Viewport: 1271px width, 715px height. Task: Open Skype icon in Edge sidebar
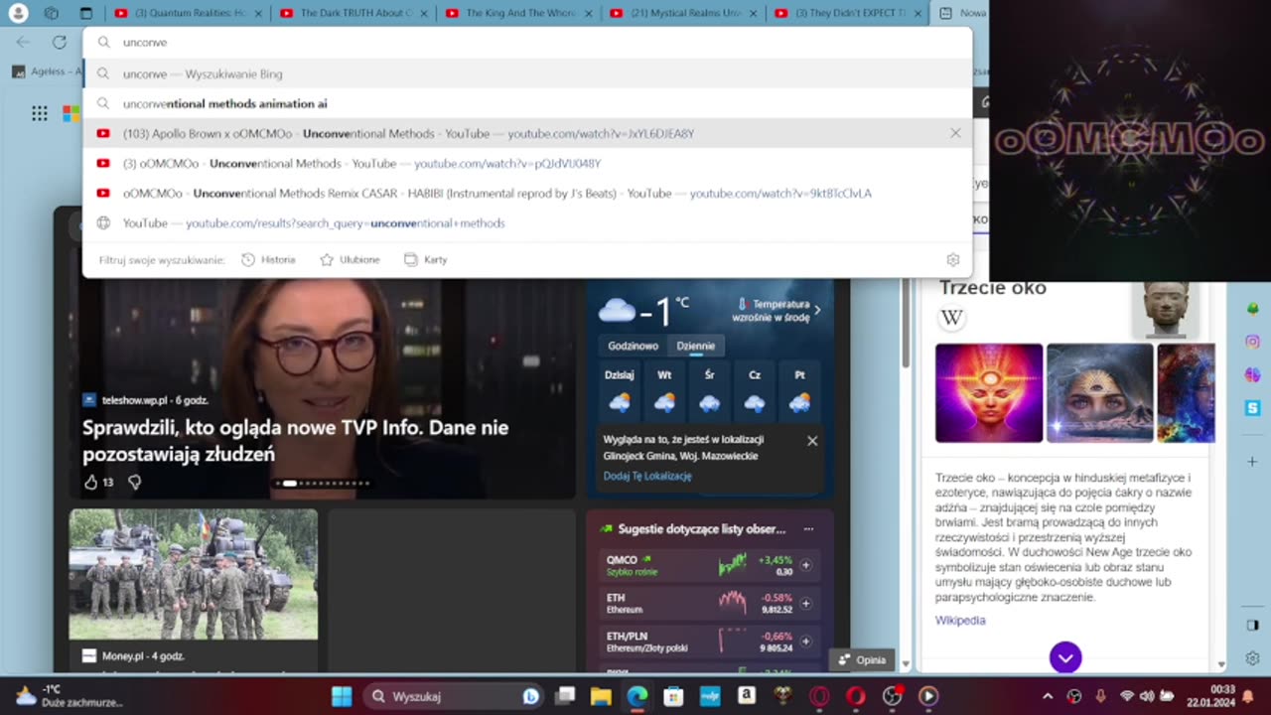[x=1253, y=407]
